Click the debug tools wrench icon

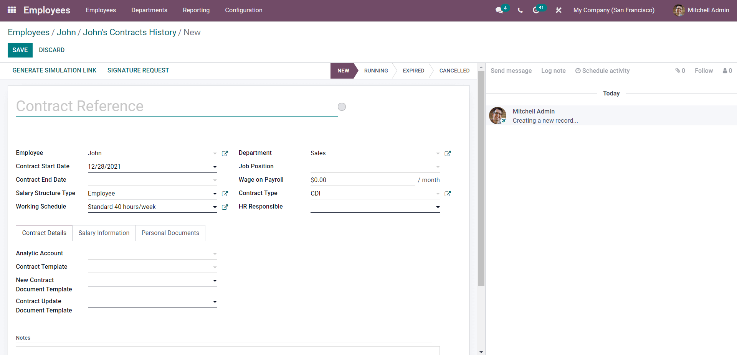click(559, 10)
